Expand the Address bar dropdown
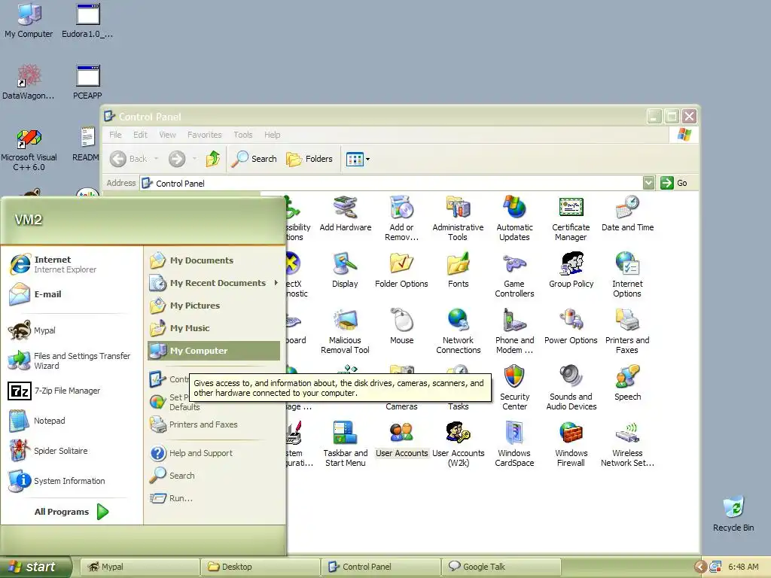This screenshot has width=771, height=578. [648, 183]
